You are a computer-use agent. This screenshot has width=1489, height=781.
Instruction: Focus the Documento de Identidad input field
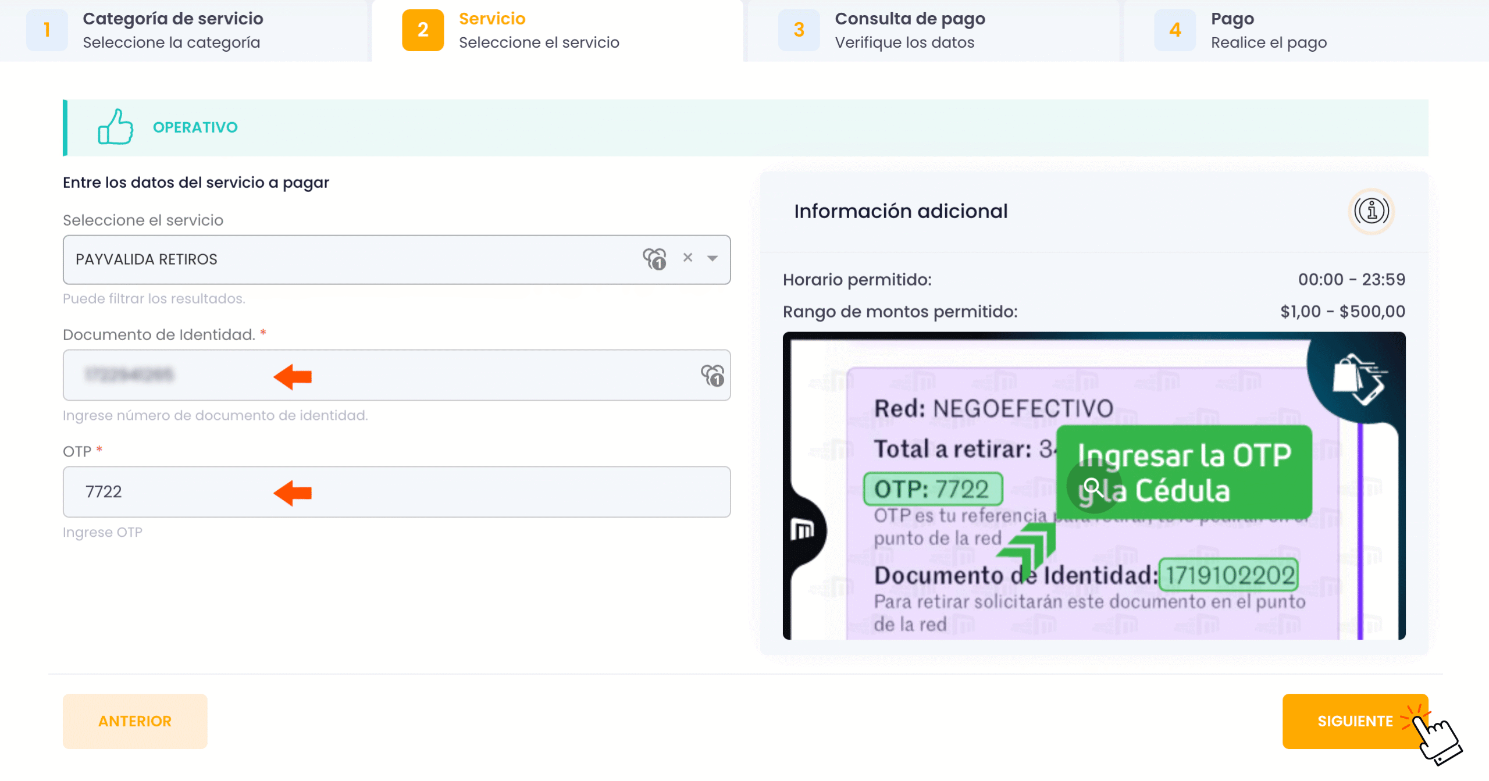397,375
